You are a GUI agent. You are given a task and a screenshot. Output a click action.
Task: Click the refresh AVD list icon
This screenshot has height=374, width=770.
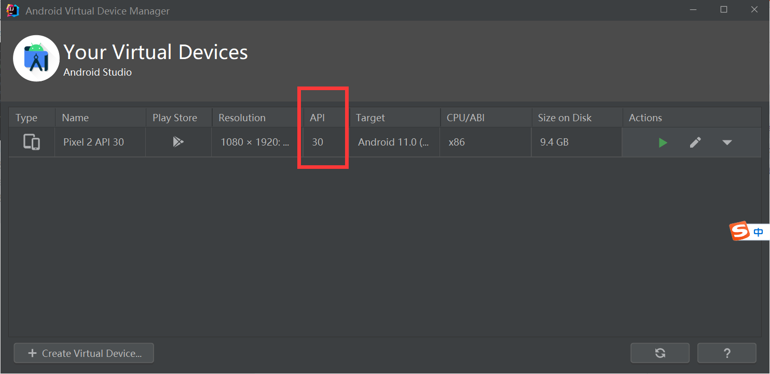click(659, 353)
